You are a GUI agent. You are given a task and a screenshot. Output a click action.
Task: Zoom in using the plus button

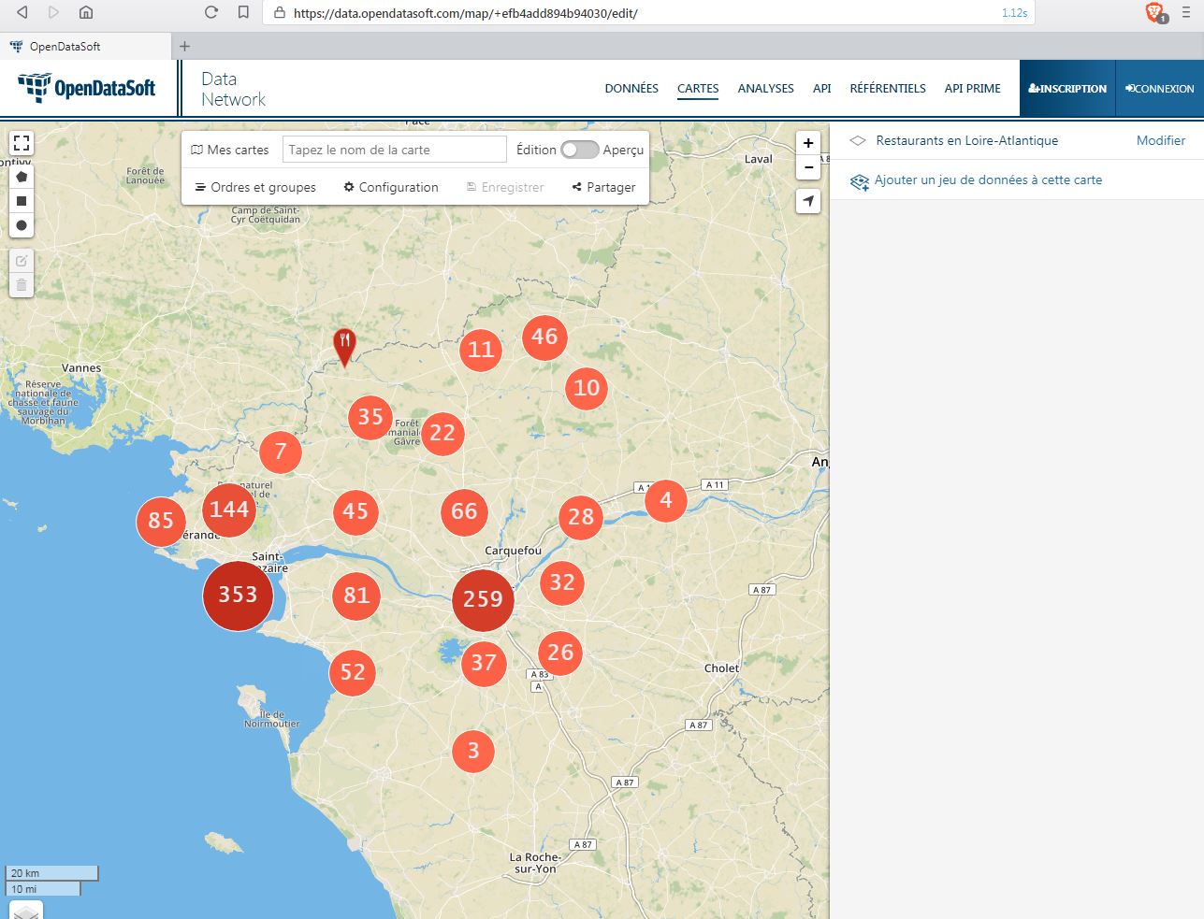tap(808, 143)
